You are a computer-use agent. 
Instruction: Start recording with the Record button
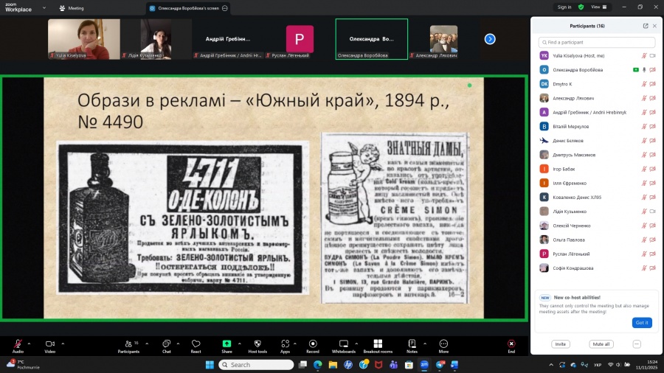click(x=313, y=346)
